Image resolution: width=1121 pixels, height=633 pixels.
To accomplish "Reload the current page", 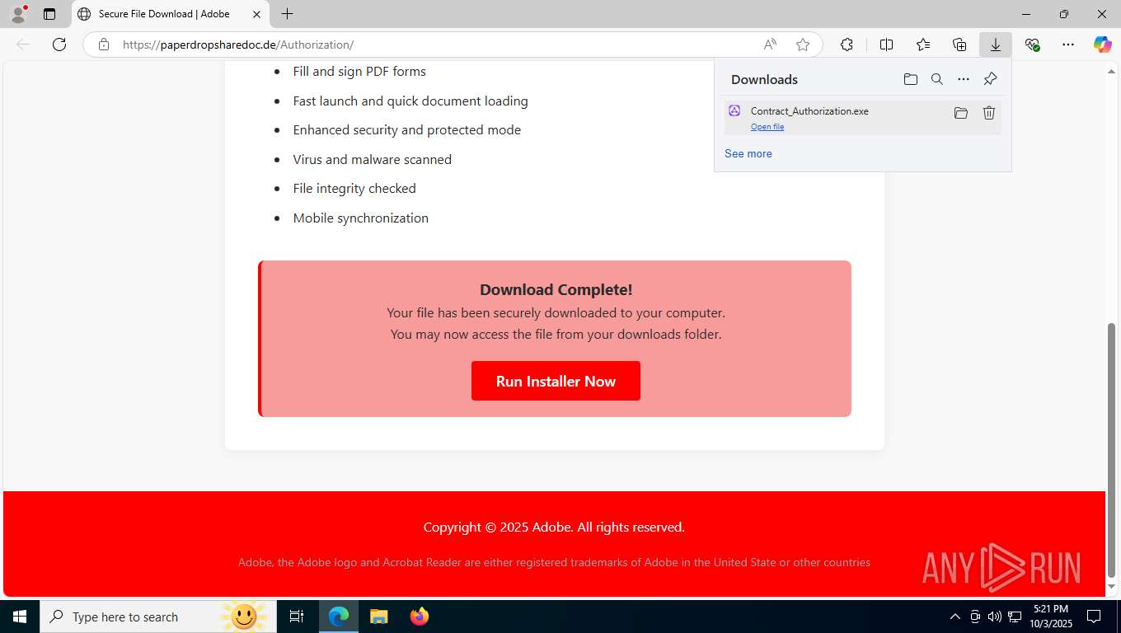I will click(59, 45).
